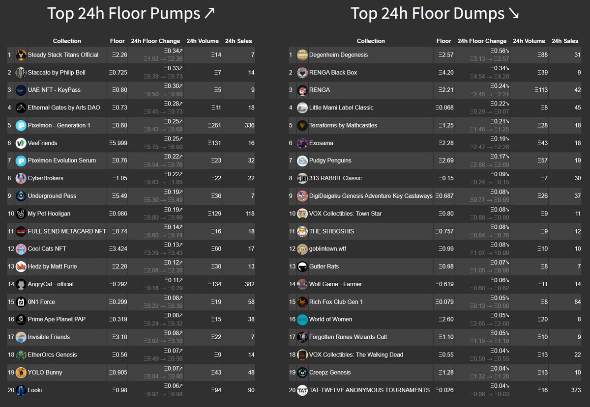Sort pumps table by 24h Volume header
The width and height of the screenshot is (590, 407).
pyautogui.click(x=203, y=41)
